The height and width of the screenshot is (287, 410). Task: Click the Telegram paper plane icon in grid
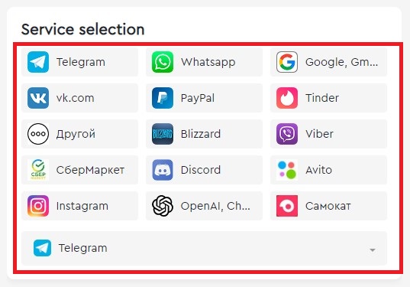(x=38, y=62)
